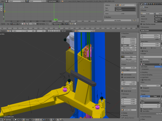Toggle only selected channels icon
Screen dimensions: 162x121
click(21, 24)
